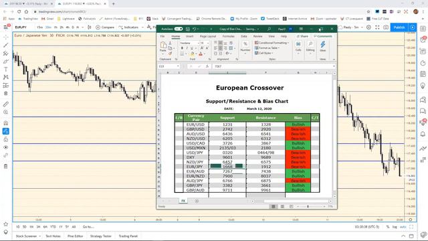Switch Excel to Normal view button
The height and width of the screenshot is (241, 428).
pyautogui.click(x=274, y=207)
